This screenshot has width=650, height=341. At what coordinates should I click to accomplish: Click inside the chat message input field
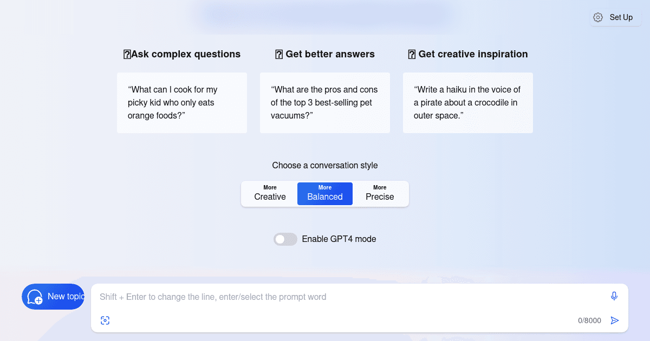(x=325, y=297)
